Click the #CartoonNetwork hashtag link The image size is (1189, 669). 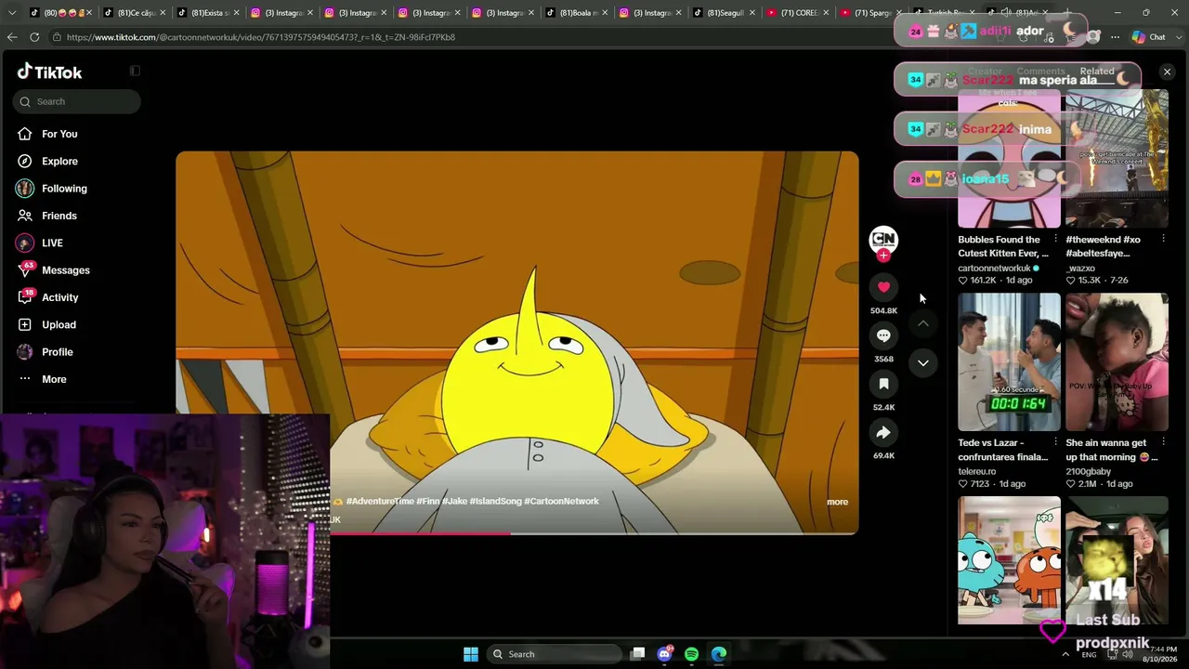[562, 502]
